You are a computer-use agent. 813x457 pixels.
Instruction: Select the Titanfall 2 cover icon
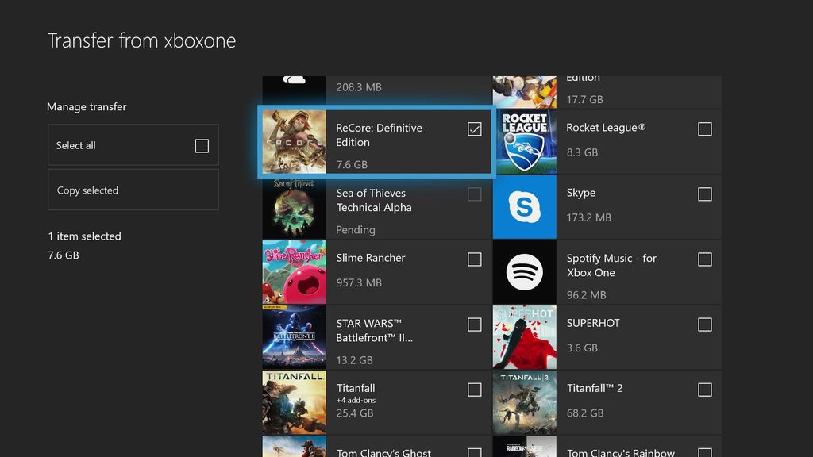click(525, 401)
